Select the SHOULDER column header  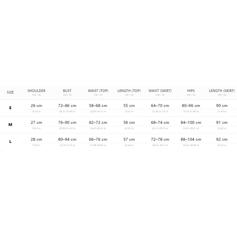click(36, 91)
